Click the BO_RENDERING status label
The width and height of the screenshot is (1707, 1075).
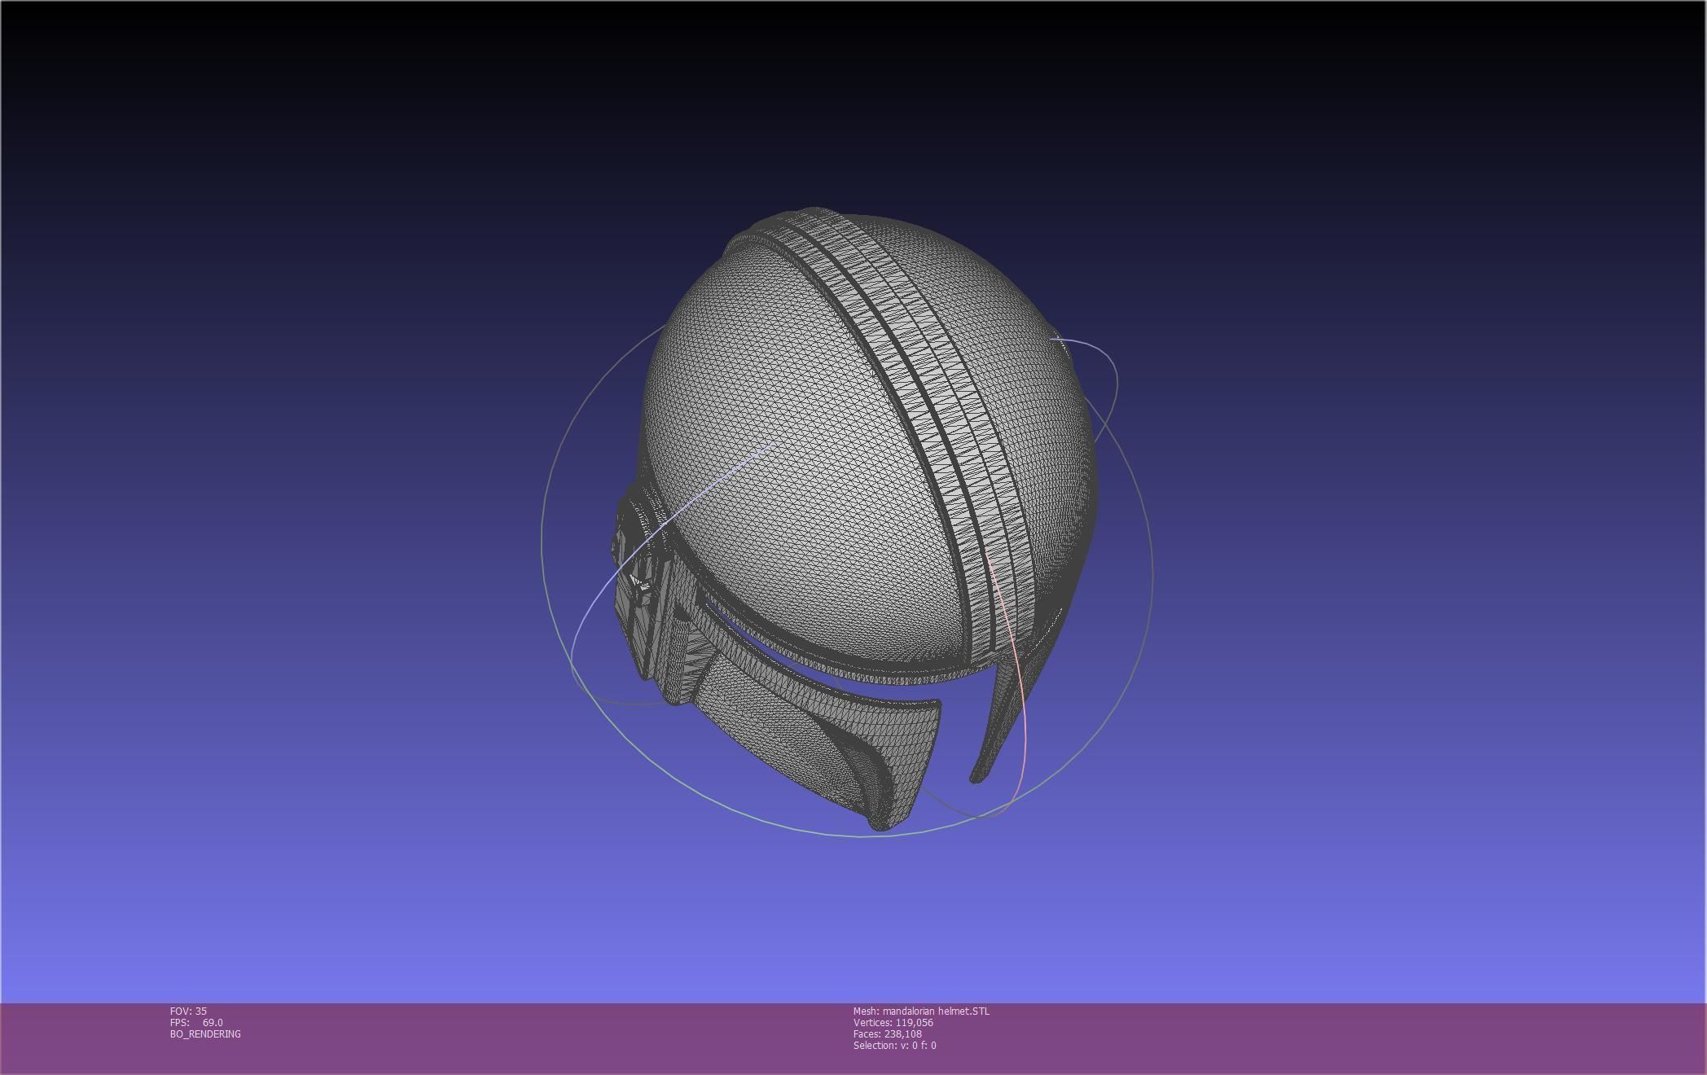pyautogui.click(x=205, y=1033)
